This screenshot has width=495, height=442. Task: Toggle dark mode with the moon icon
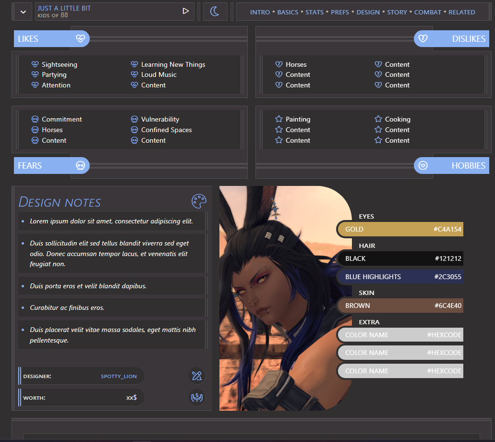tap(215, 12)
